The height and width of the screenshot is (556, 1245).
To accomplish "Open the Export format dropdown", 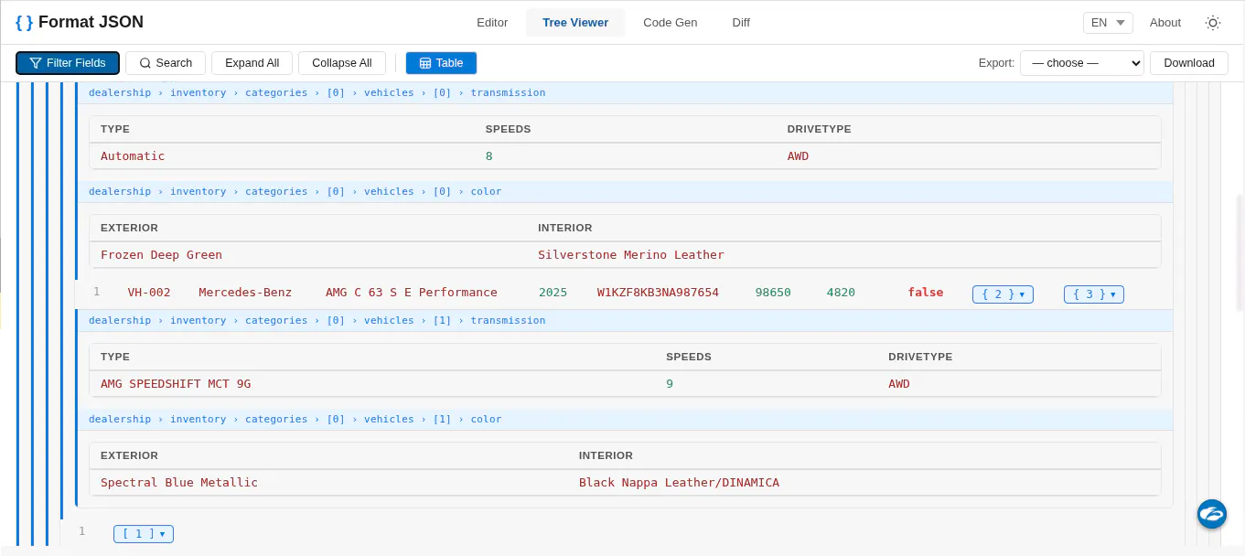I will [x=1082, y=63].
